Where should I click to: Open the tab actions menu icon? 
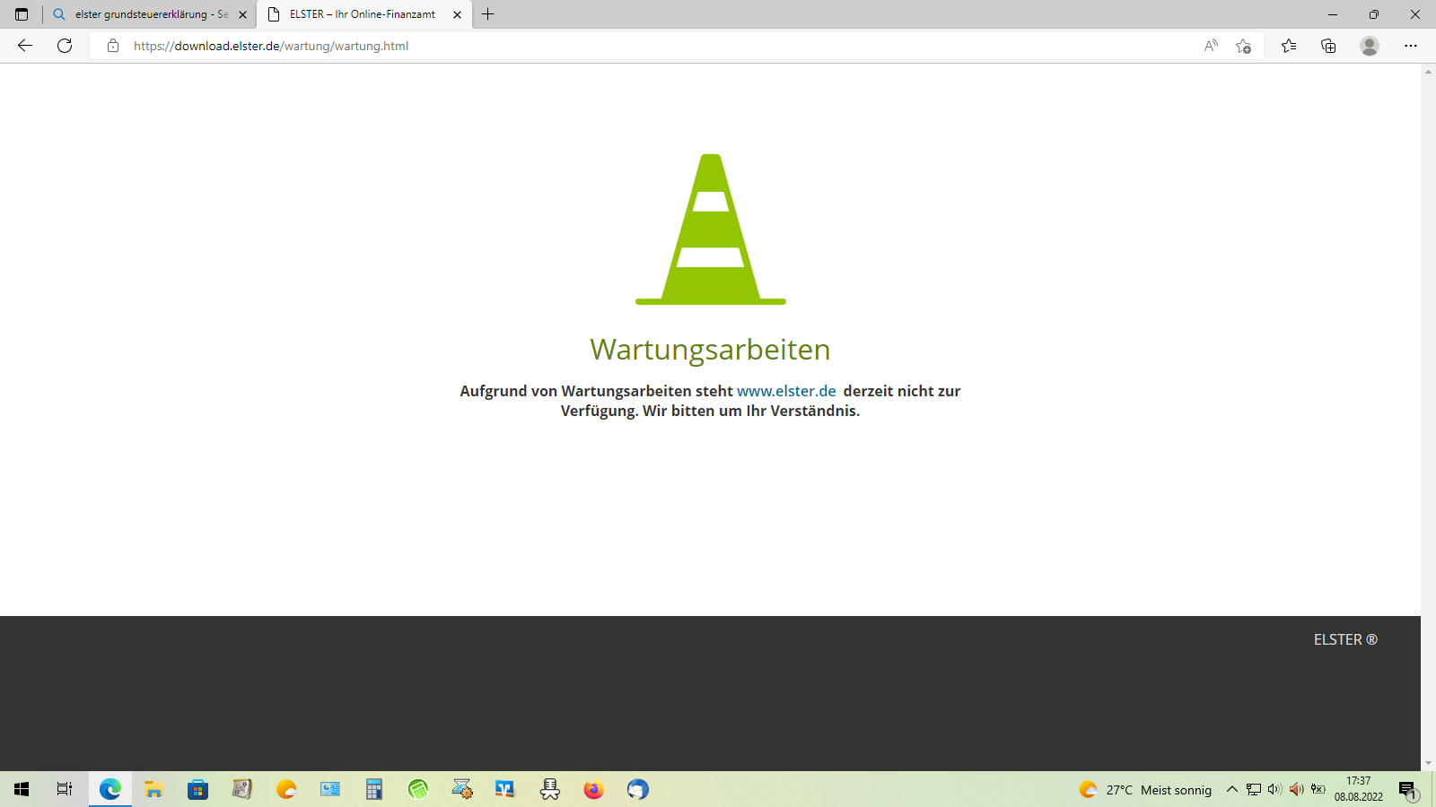(22, 14)
